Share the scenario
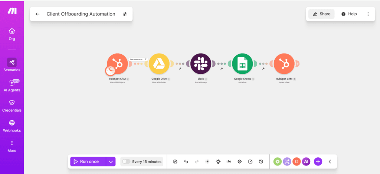 click(321, 14)
